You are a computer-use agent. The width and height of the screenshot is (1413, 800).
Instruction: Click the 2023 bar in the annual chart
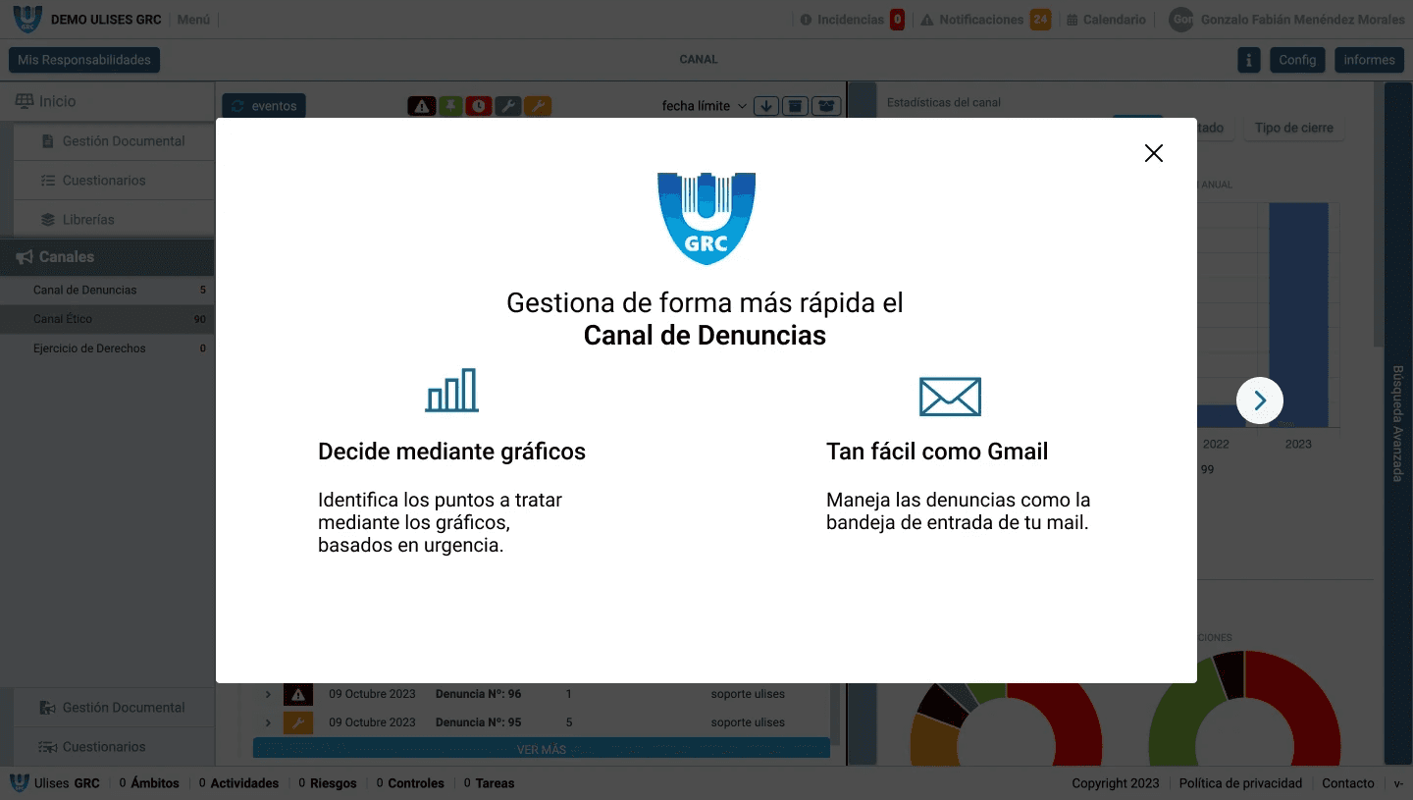coord(1298,315)
